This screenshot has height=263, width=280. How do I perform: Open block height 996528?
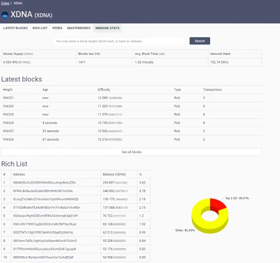click(x=8, y=123)
